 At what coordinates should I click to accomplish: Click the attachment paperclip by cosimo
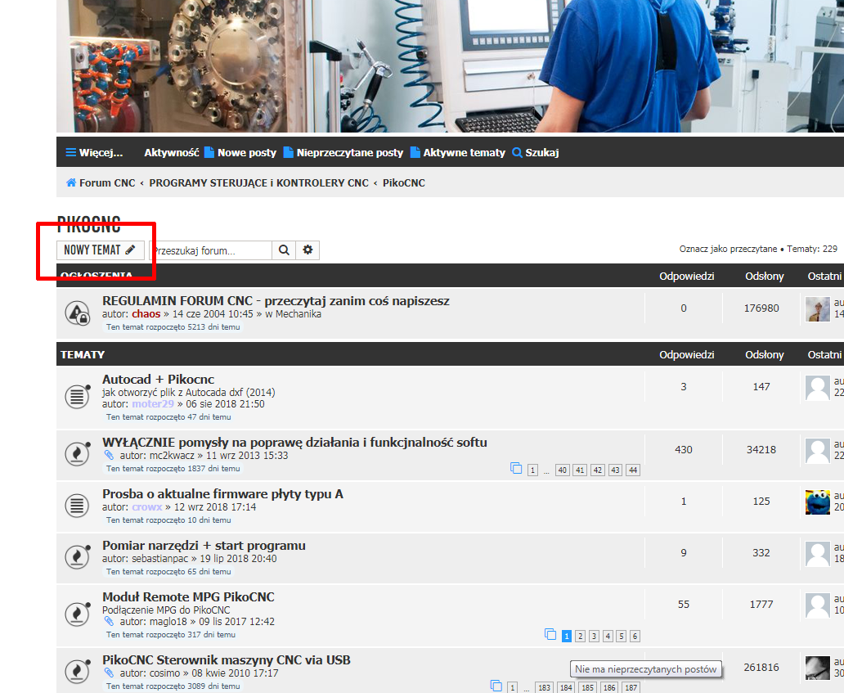(x=109, y=673)
